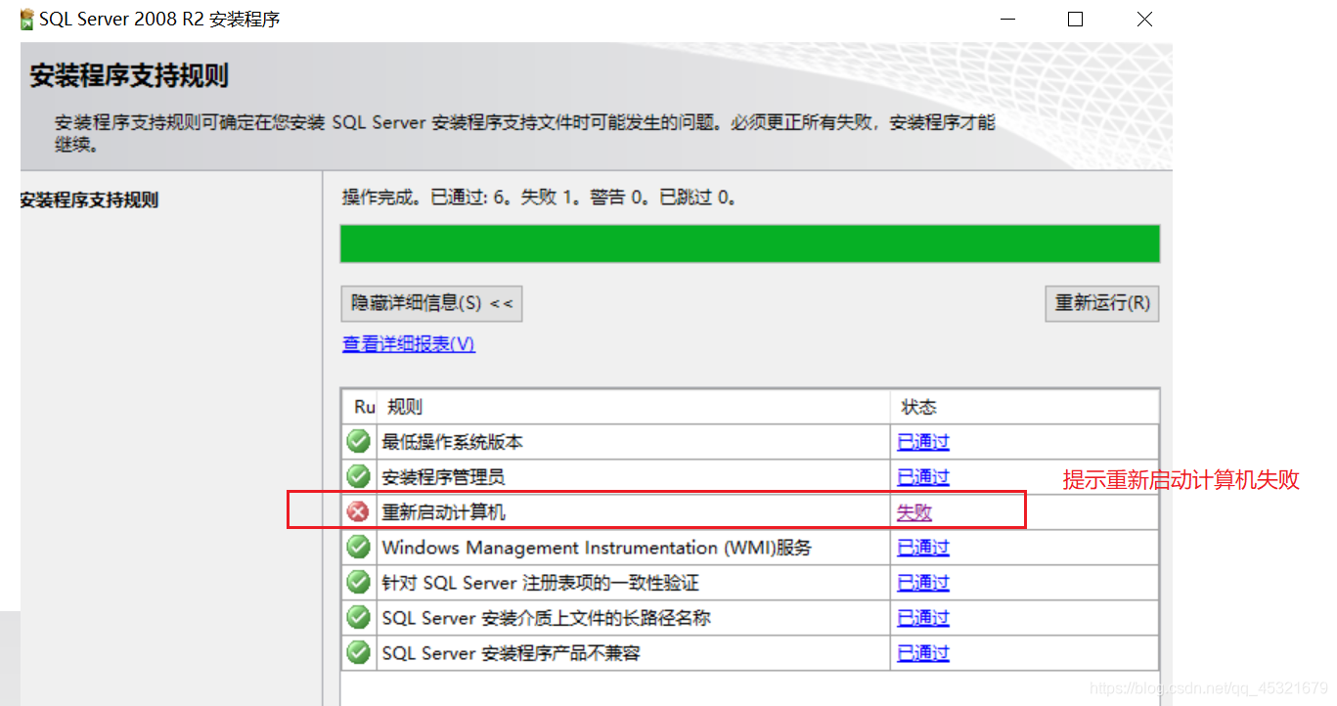This screenshot has width=1337, height=706.
Task: Select the 安装程序管理员 rule text
Action: pyautogui.click(x=443, y=477)
